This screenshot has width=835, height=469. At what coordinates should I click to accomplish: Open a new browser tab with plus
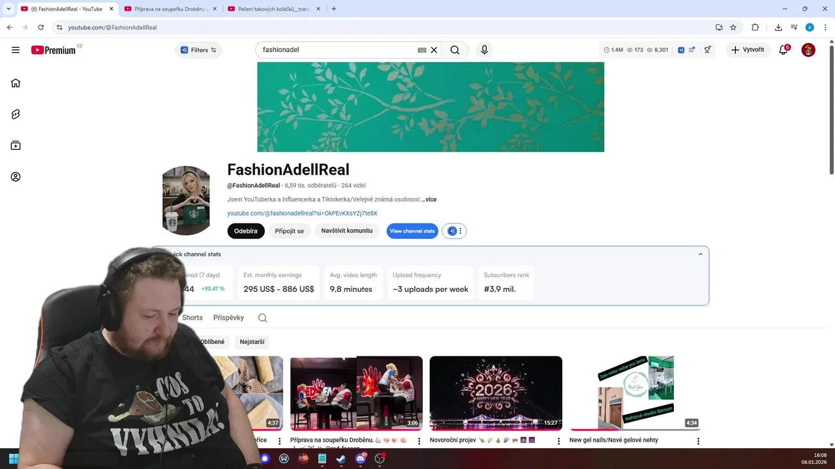(334, 9)
